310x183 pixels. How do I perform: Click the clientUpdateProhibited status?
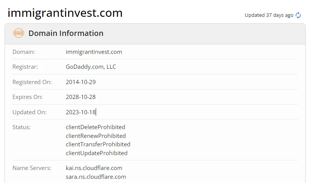(97, 153)
